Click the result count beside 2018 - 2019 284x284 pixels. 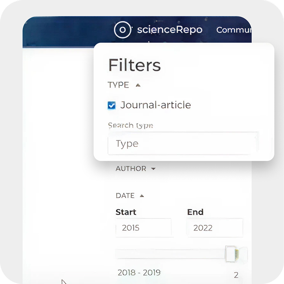[x=236, y=275]
